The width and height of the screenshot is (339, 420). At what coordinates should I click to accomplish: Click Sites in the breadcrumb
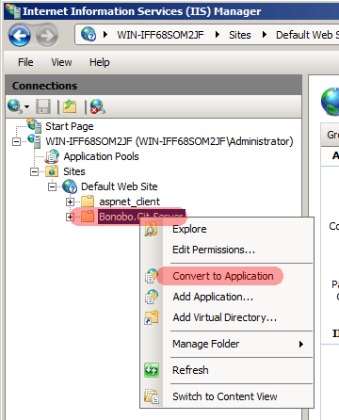click(x=240, y=35)
